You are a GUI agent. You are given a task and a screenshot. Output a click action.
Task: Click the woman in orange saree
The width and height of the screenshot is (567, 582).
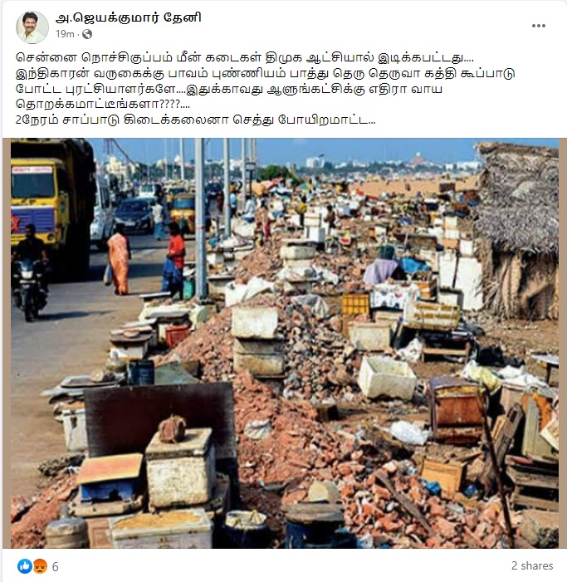(119, 259)
